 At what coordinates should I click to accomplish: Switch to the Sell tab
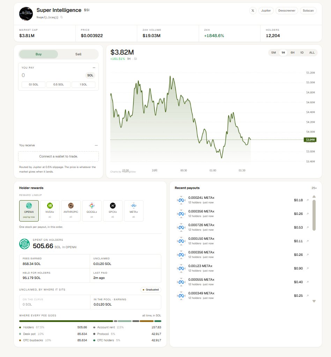click(x=78, y=54)
